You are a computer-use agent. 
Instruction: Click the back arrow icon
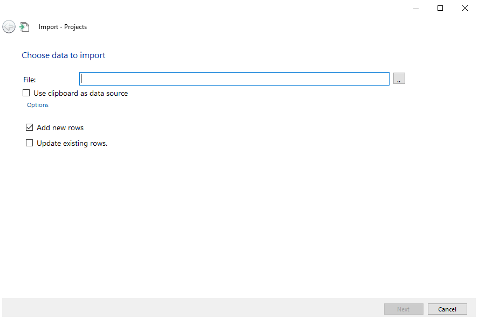tap(9, 27)
